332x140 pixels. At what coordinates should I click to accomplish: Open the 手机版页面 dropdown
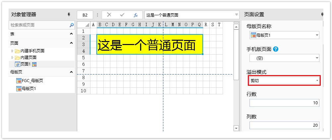coord(317,58)
